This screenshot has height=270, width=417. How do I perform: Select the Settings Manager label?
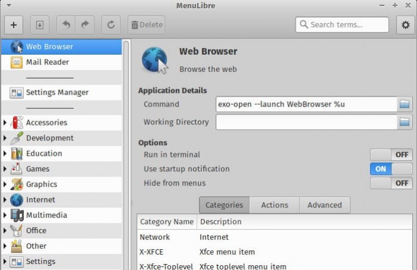pyautogui.click(x=57, y=93)
